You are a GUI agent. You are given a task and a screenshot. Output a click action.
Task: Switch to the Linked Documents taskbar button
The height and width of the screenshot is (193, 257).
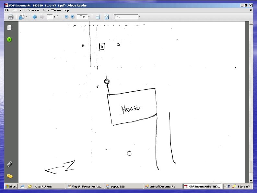[163, 186]
